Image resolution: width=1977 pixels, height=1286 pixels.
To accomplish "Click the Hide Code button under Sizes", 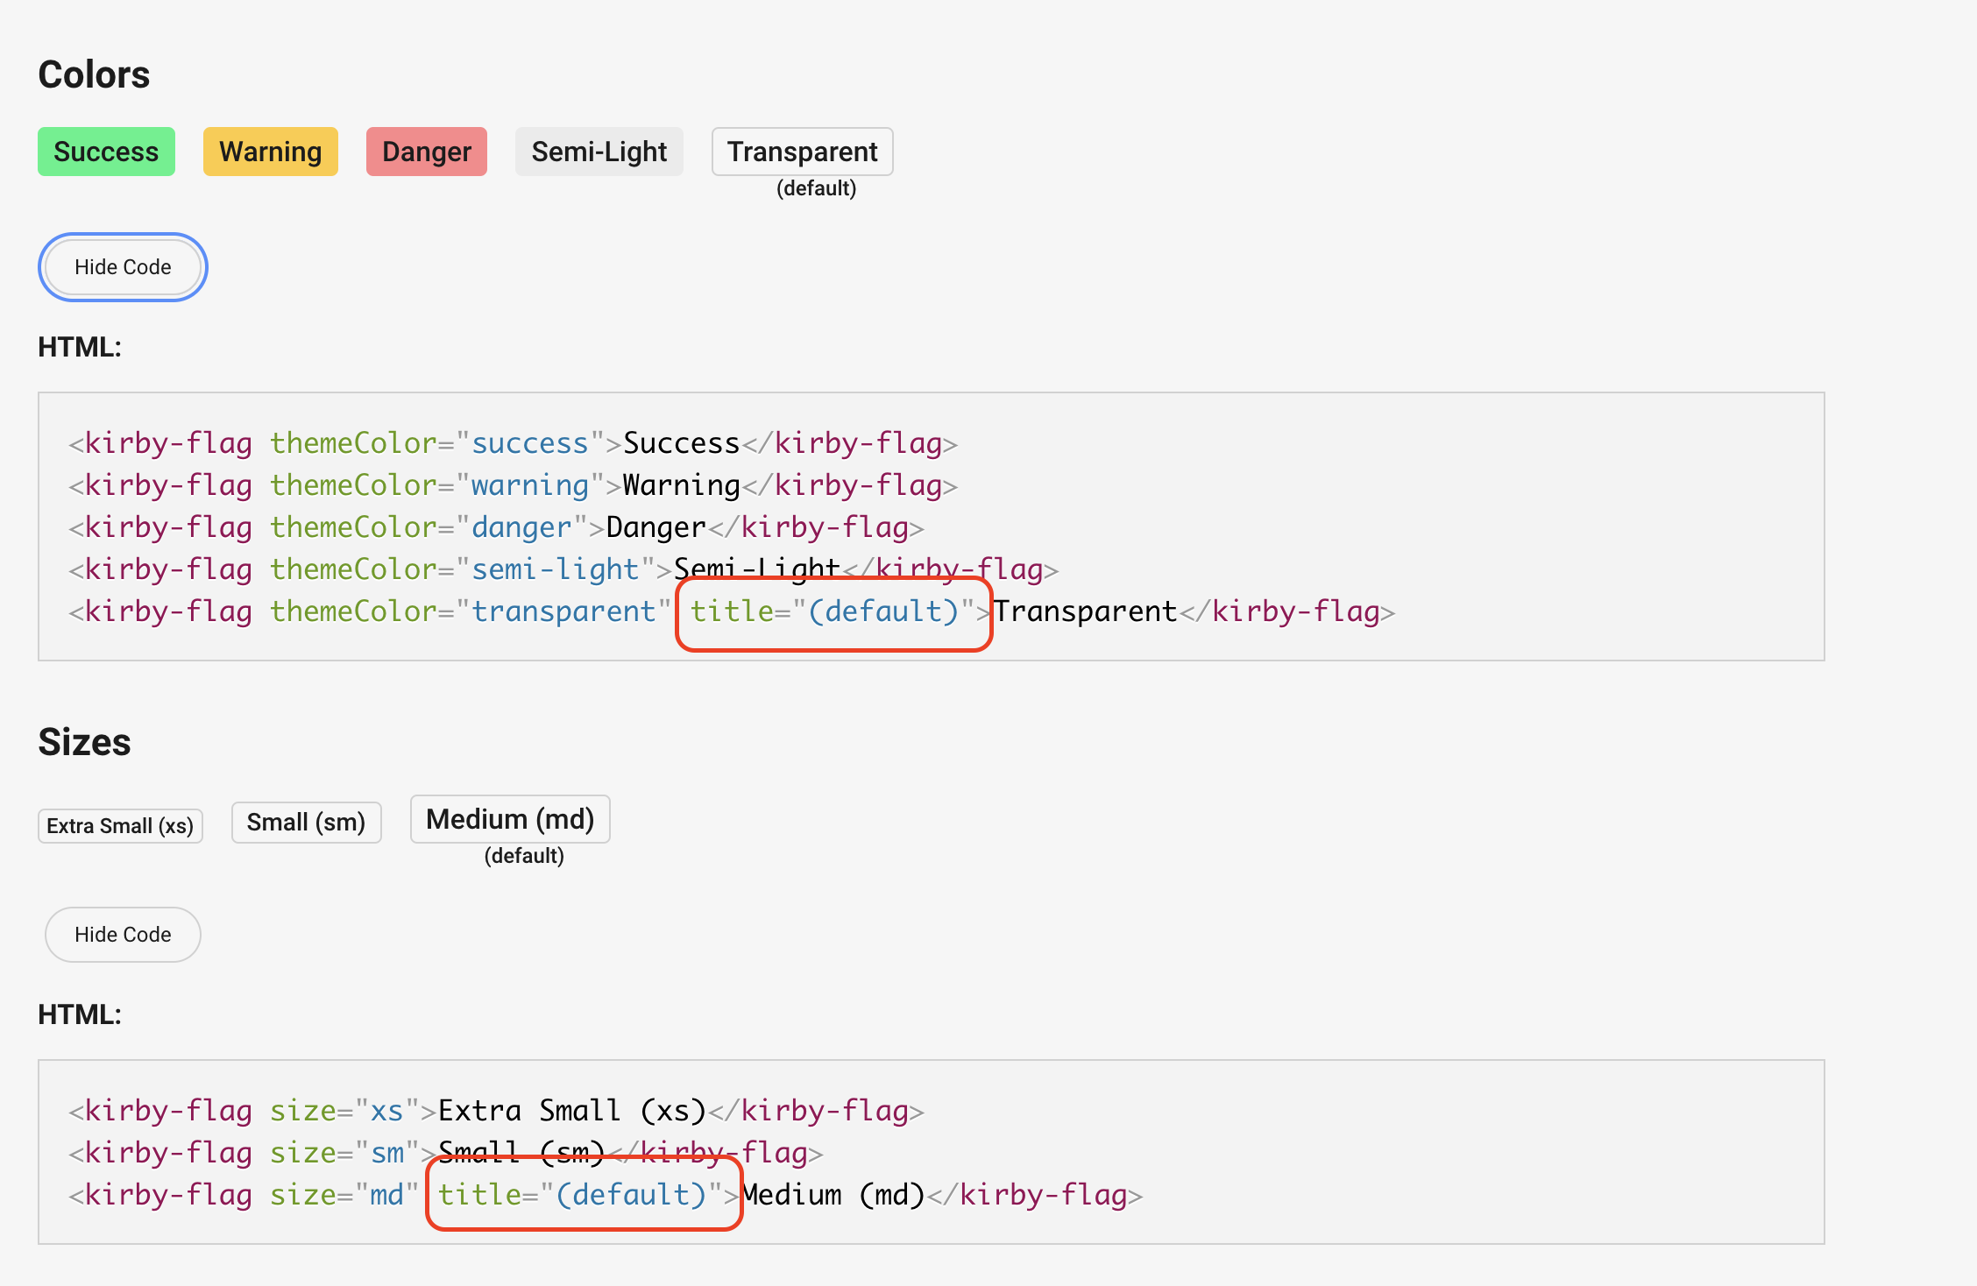I will [122, 934].
